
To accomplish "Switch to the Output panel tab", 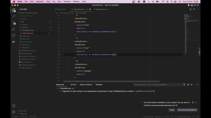I will (x=74, y=85).
